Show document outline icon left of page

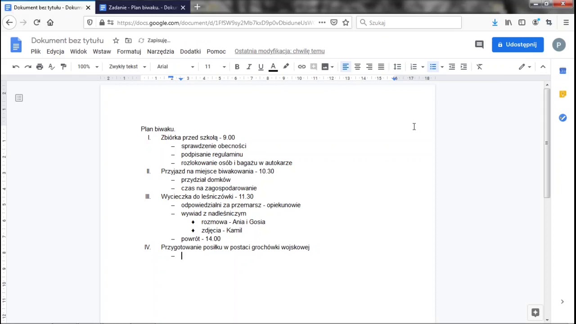click(19, 98)
